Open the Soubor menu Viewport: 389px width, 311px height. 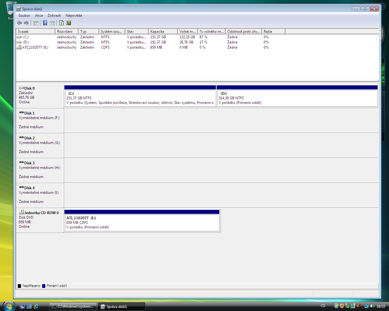pos(24,15)
